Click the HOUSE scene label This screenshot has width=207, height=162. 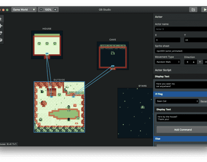tap(47, 29)
